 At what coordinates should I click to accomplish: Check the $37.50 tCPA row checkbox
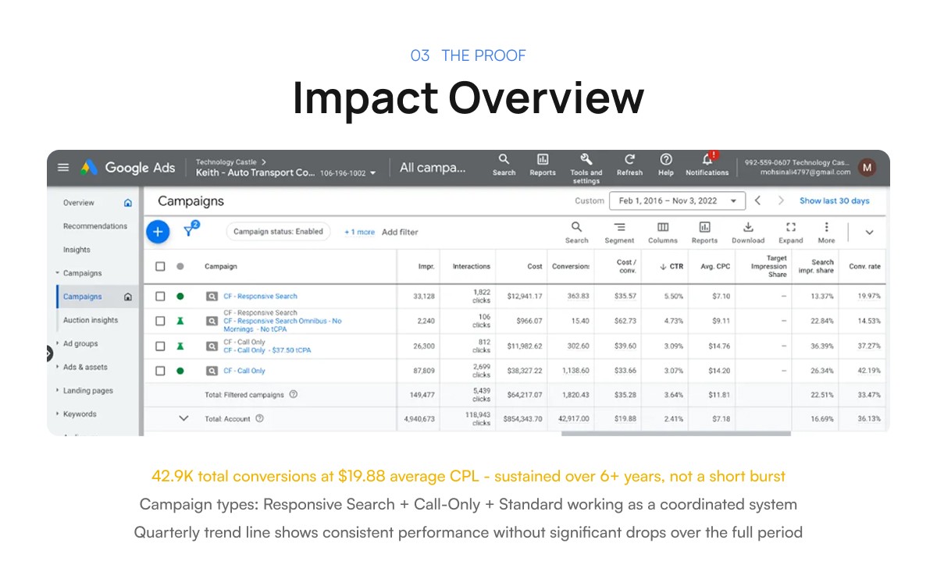[160, 346]
